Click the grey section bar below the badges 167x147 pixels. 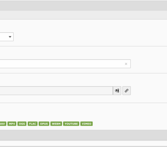[x=83, y=135]
